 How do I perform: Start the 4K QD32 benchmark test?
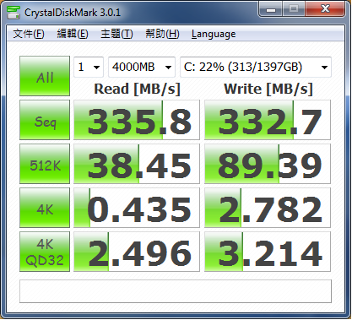tap(45, 252)
